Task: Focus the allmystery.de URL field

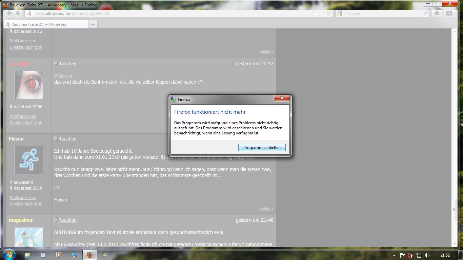Action: pos(173,14)
